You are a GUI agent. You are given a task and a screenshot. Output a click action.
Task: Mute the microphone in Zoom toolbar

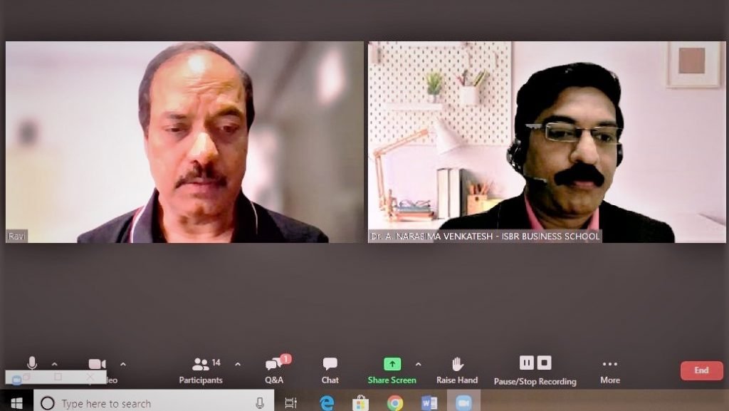click(x=32, y=363)
